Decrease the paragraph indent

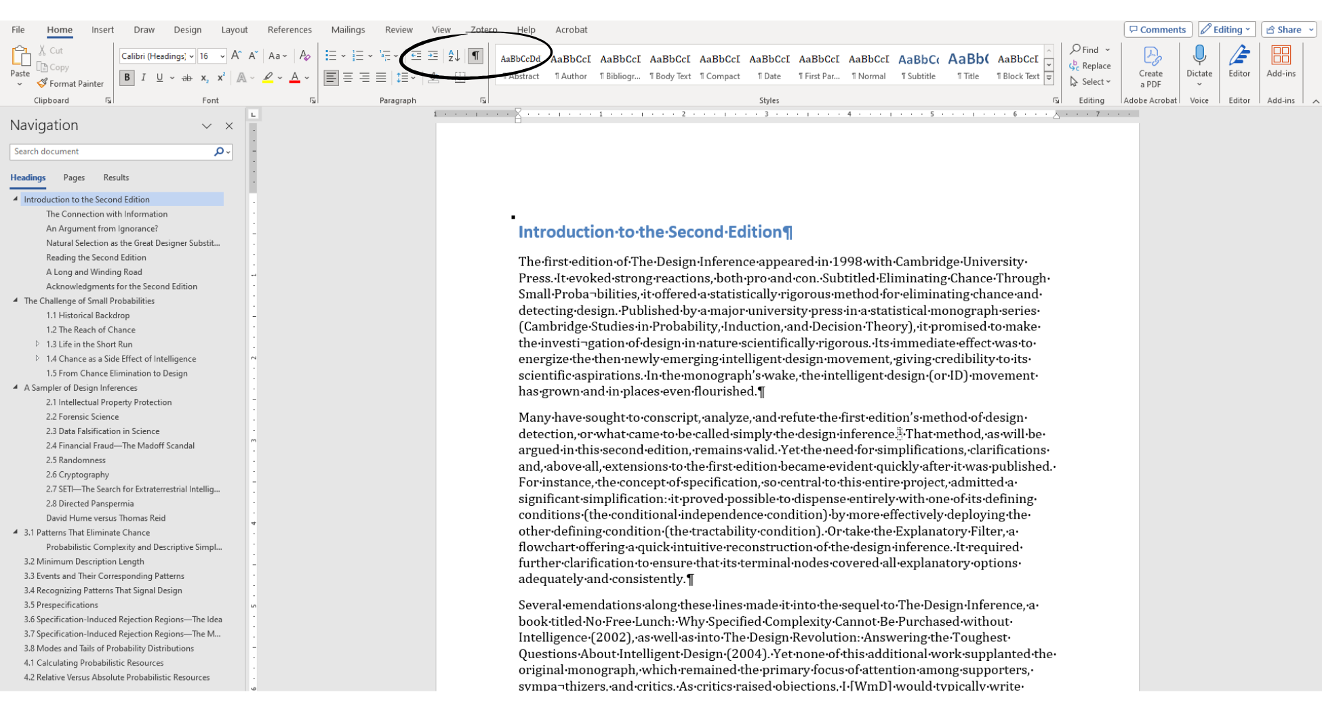(416, 56)
